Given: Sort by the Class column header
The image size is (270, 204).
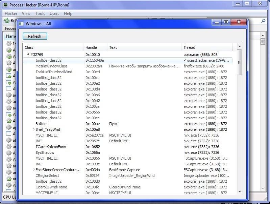Looking at the screenshot, I should 53,47.
